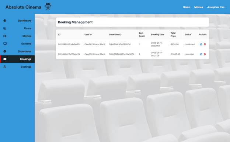Click the ₱250.00 total price
The image size is (230, 142).
[175, 44]
